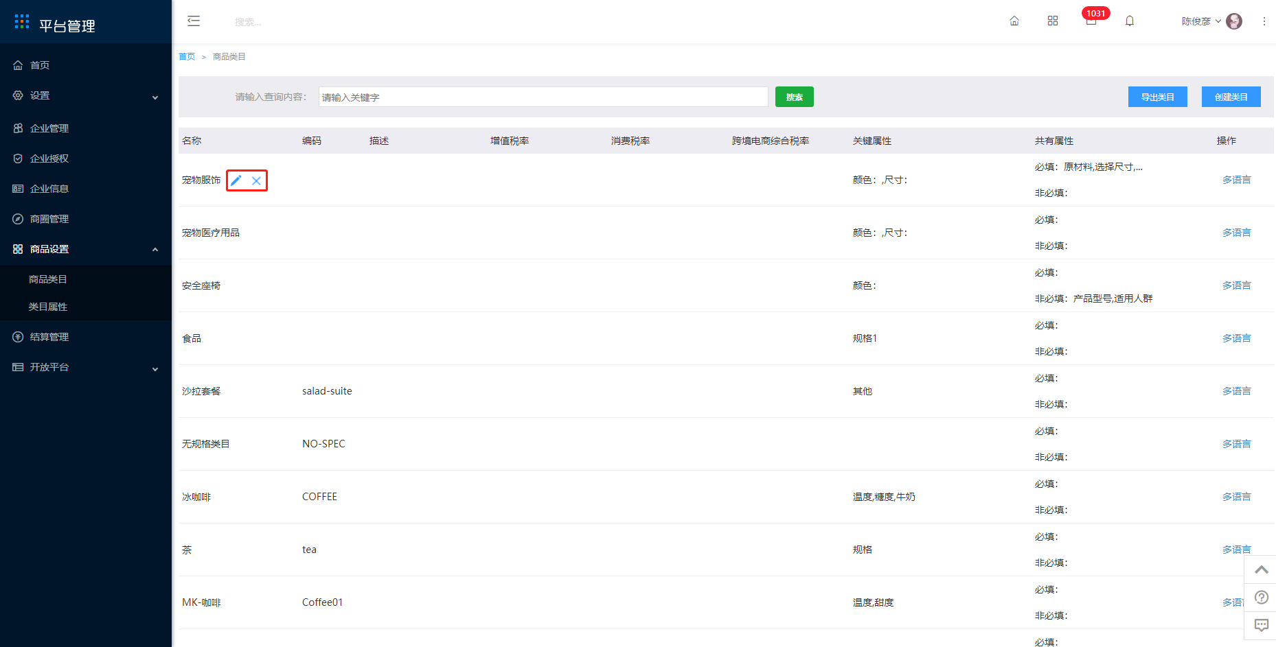Open 结算管理 in the sidebar
The height and width of the screenshot is (647, 1276).
tap(86, 337)
